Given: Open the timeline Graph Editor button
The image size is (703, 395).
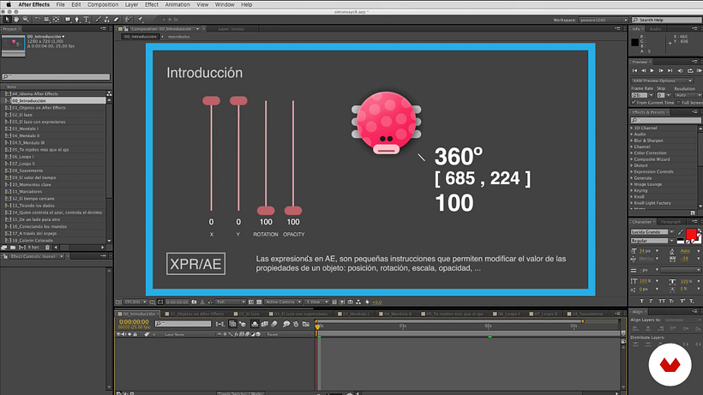Looking at the screenshot, I should 306,324.
